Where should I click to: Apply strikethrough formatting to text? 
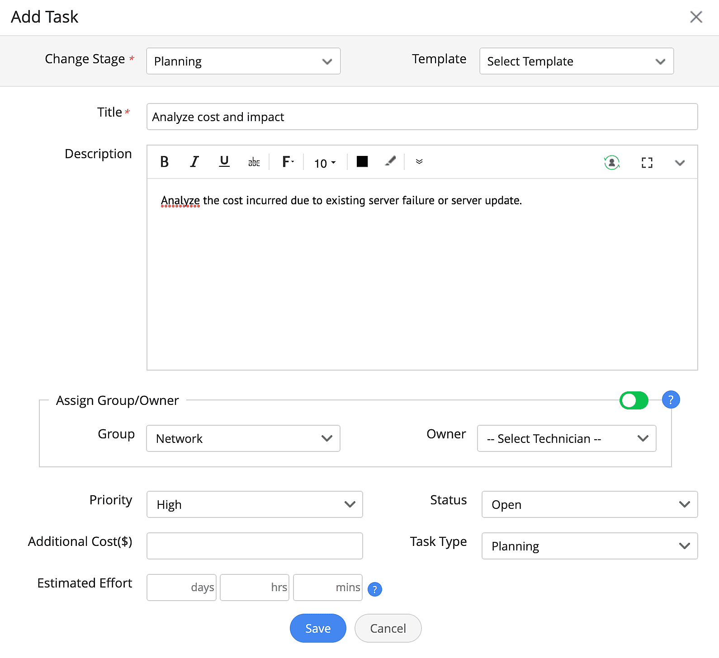coord(254,162)
